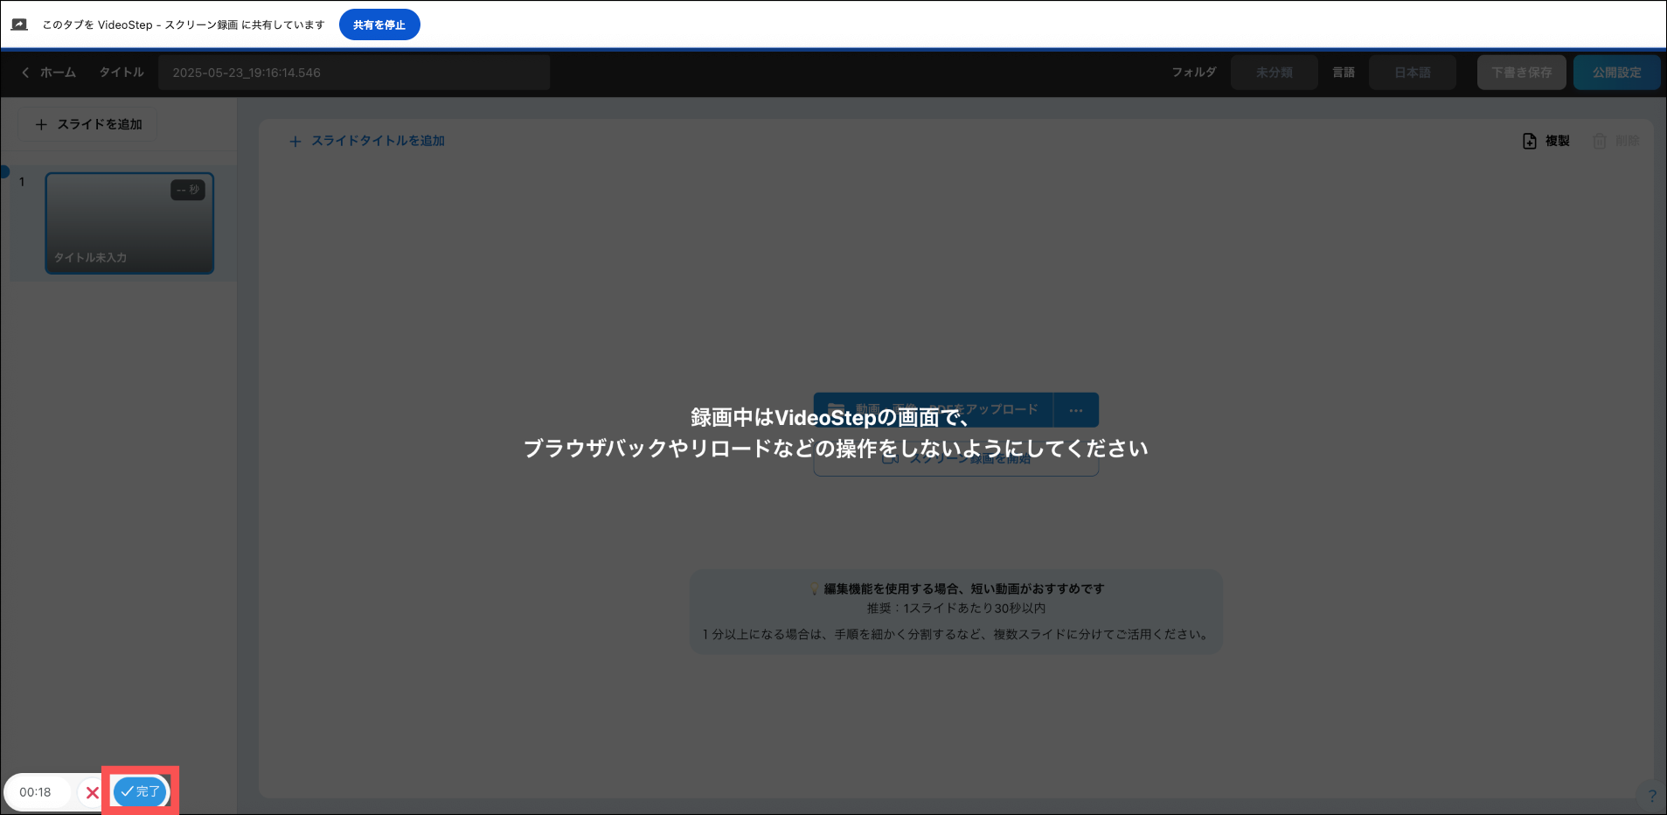Screen dimensions: 1667x815
Task: Select slide 1 thumbnail
Action: tap(129, 223)
